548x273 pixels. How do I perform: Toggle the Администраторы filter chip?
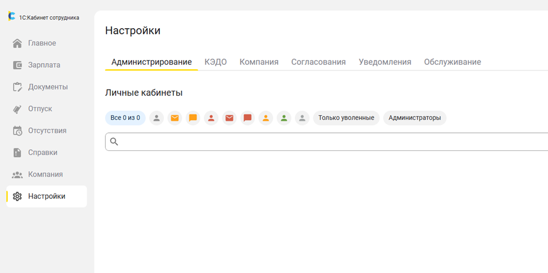[x=415, y=118]
